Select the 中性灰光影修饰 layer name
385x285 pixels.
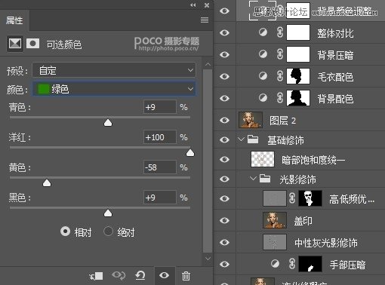click(x=326, y=243)
